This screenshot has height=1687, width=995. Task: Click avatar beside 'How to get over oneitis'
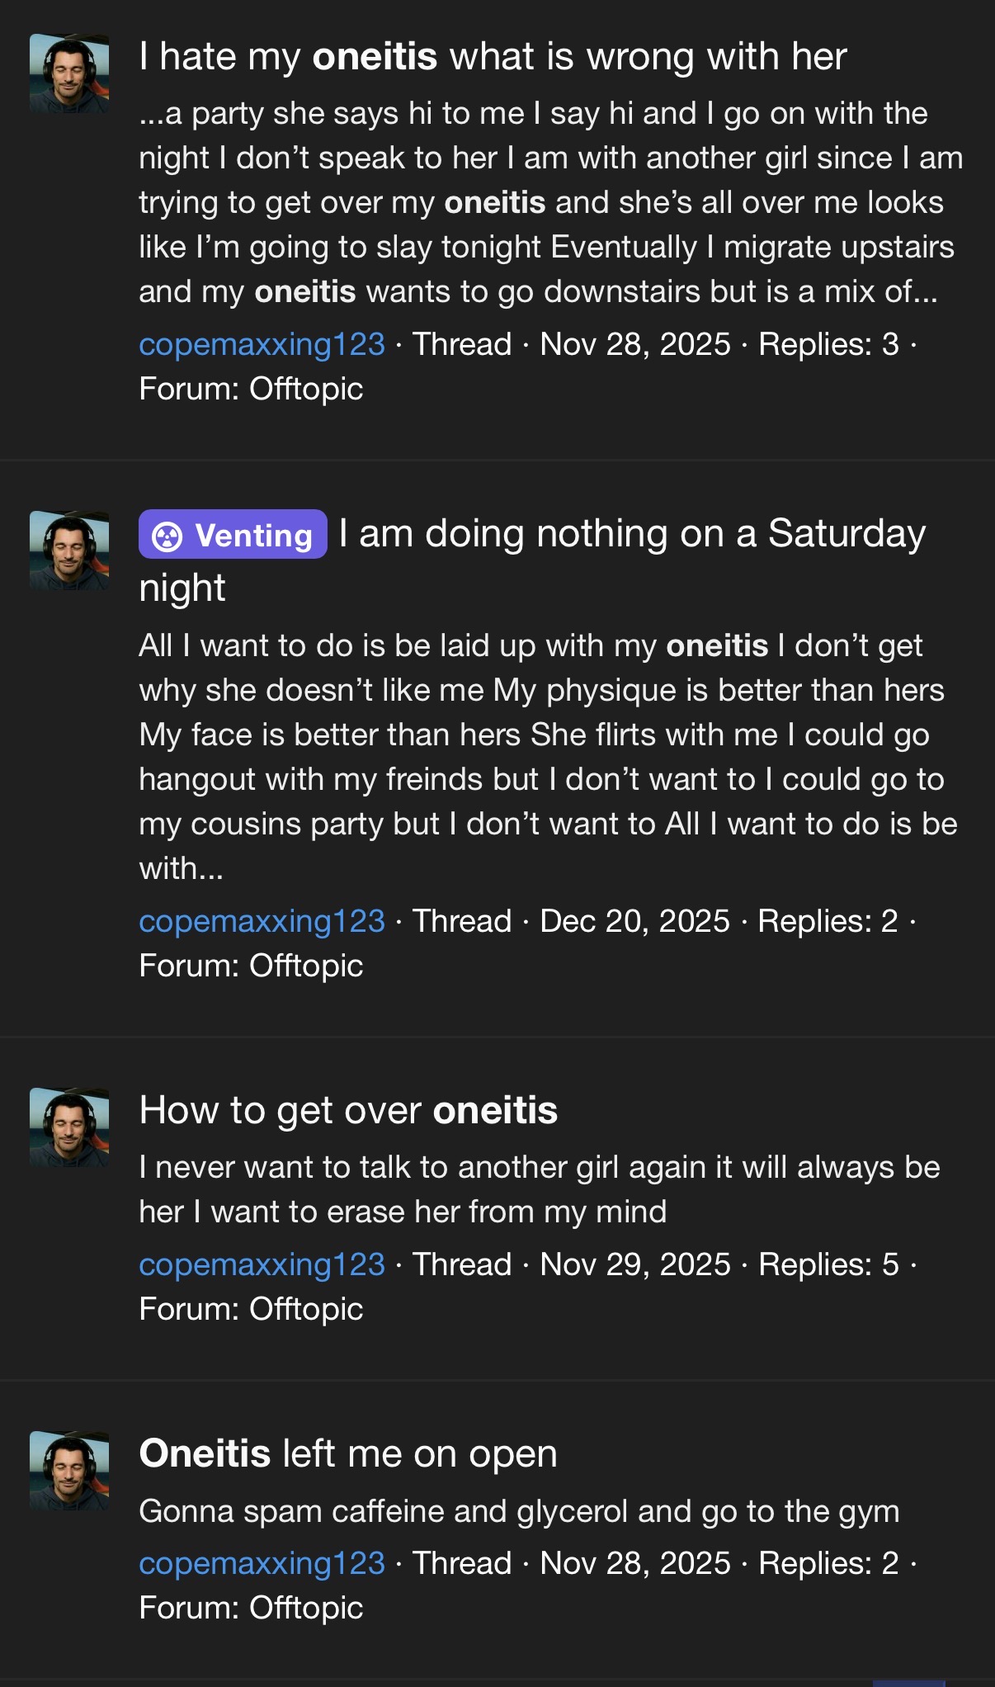pyautogui.click(x=69, y=1127)
